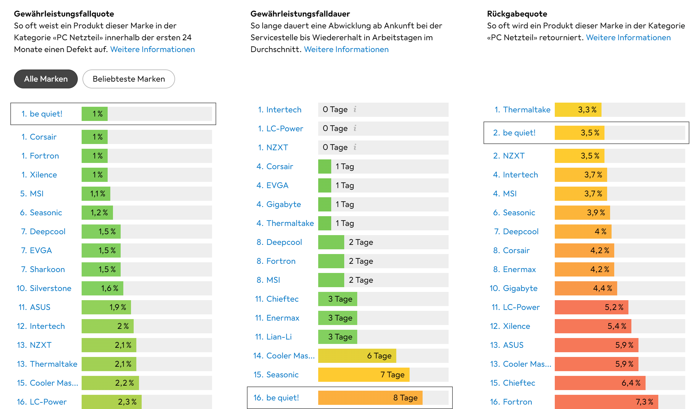Open the Corsair brand link with 1 %
The height and width of the screenshot is (409, 692).
[43, 137]
